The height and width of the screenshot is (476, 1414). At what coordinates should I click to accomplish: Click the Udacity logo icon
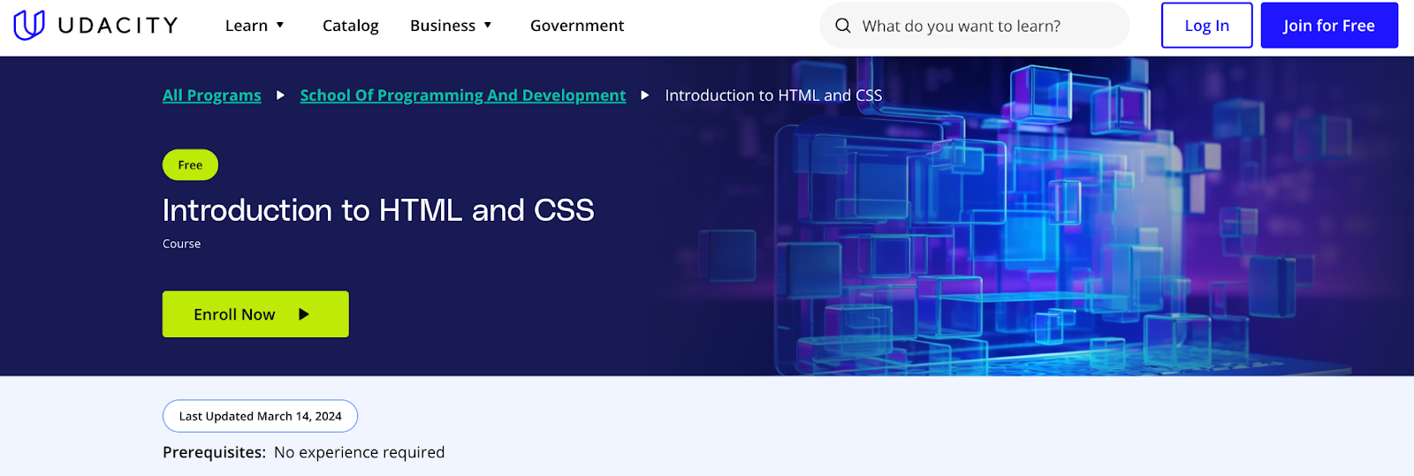click(x=29, y=25)
